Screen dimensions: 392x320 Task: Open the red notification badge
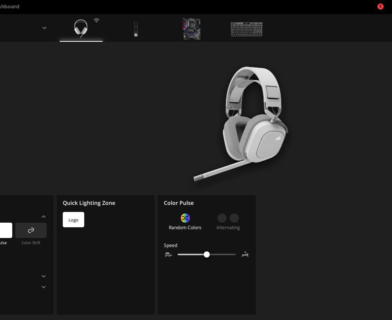tap(380, 7)
